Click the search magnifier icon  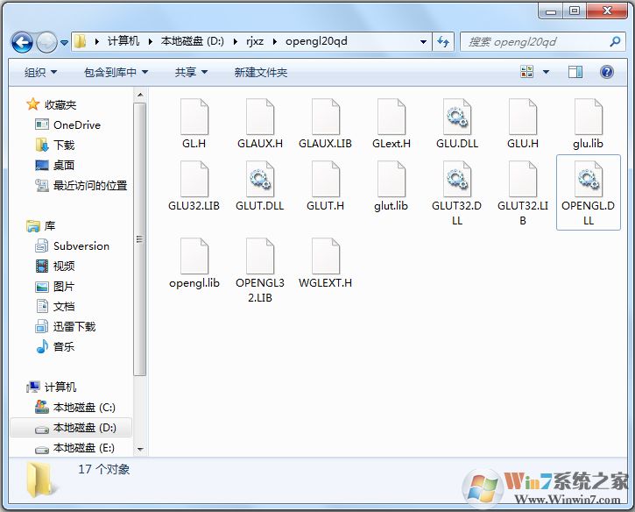click(x=615, y=41)
